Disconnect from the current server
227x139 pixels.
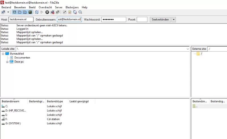pyautogui.click(x=52, y=12)
